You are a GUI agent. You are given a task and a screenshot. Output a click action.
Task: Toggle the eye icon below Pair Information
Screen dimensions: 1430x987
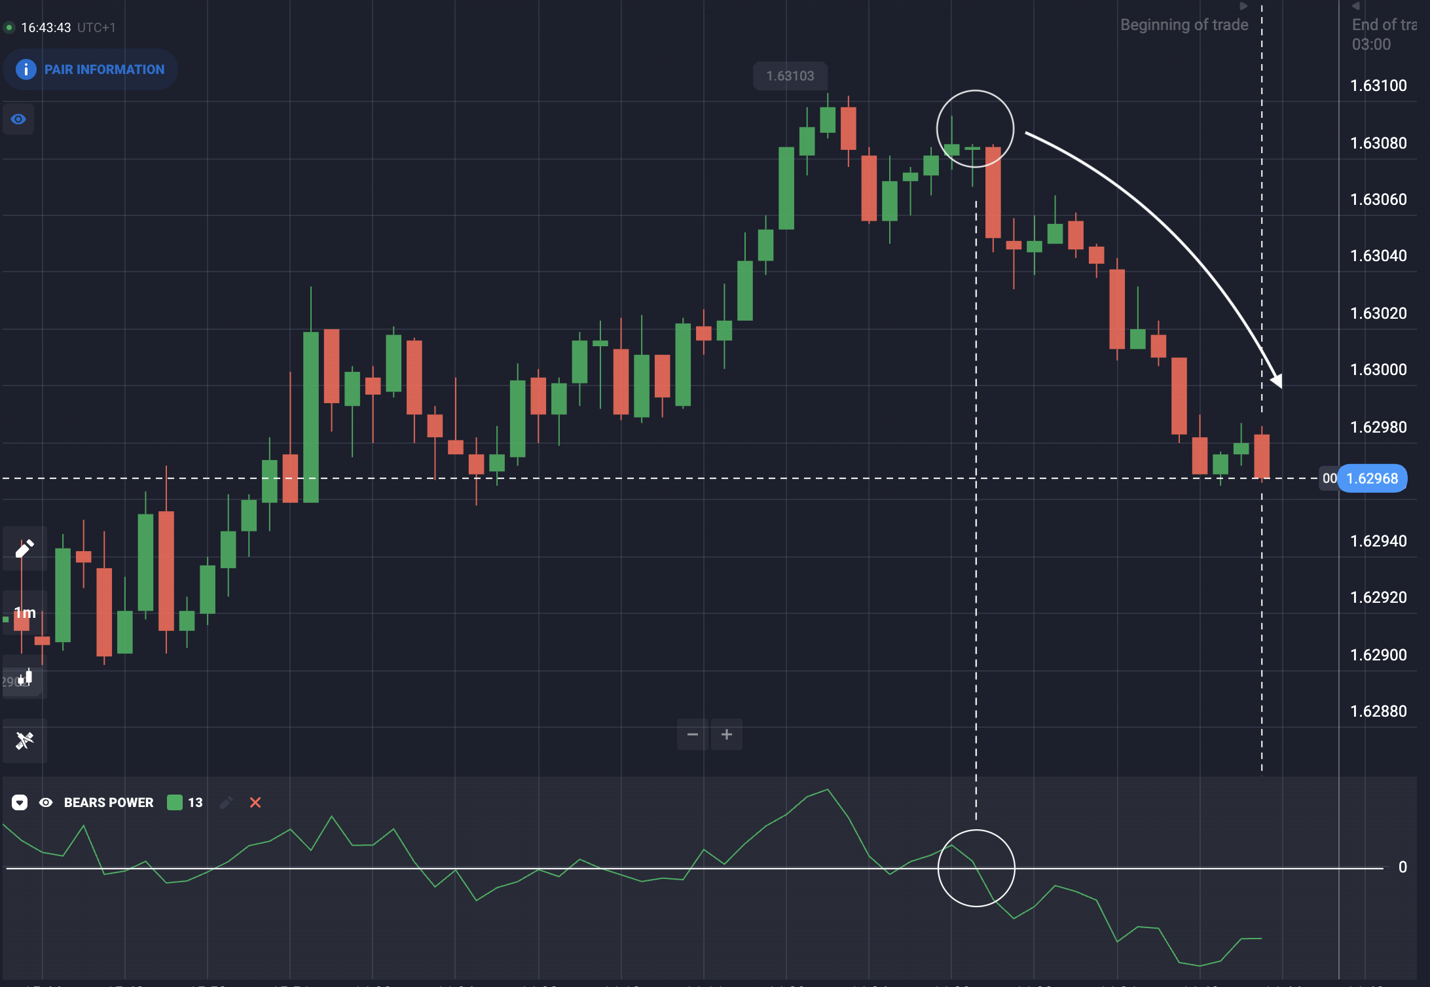[18, 119]
